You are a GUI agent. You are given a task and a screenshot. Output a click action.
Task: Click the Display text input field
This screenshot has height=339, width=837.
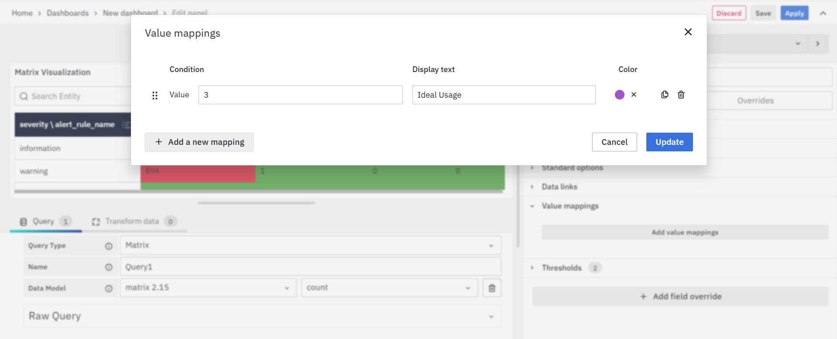coord(504,95)
